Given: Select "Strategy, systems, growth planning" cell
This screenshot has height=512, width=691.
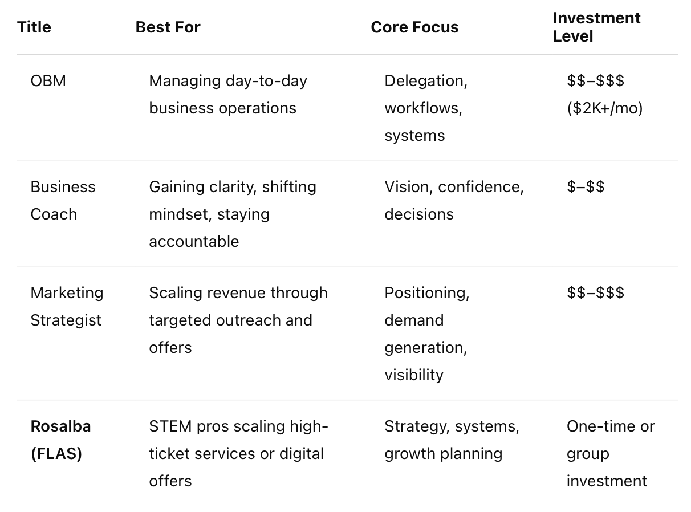Looking at the screenshot, I should click(x=452, y=440).
